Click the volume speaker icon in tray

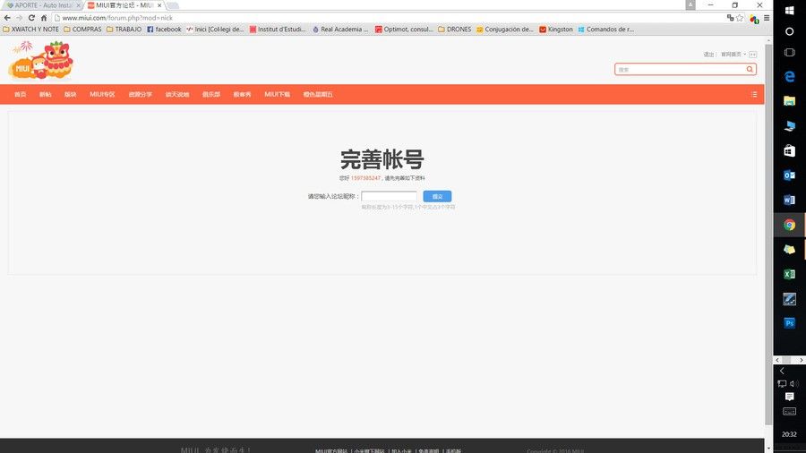pyautogui.click(x=794, y=384)
